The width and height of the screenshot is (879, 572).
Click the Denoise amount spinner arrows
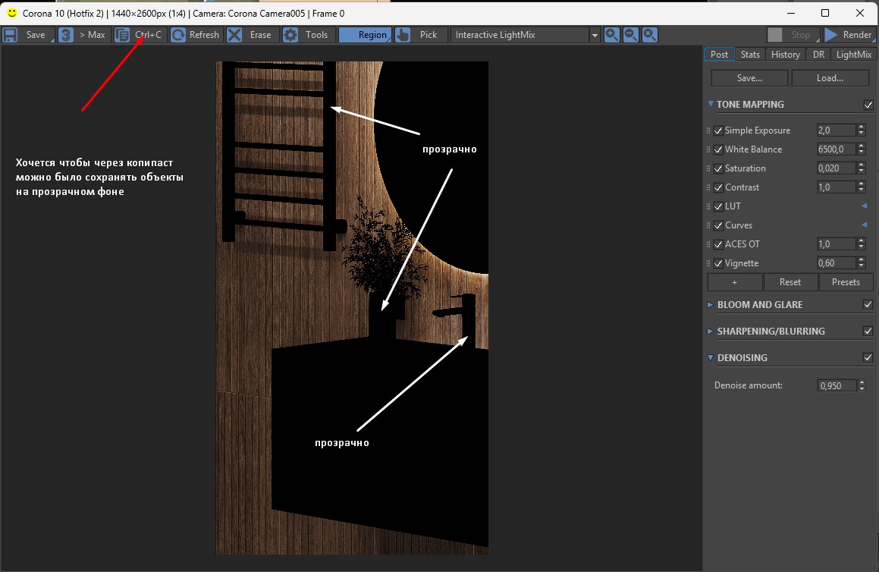point(862,385)
